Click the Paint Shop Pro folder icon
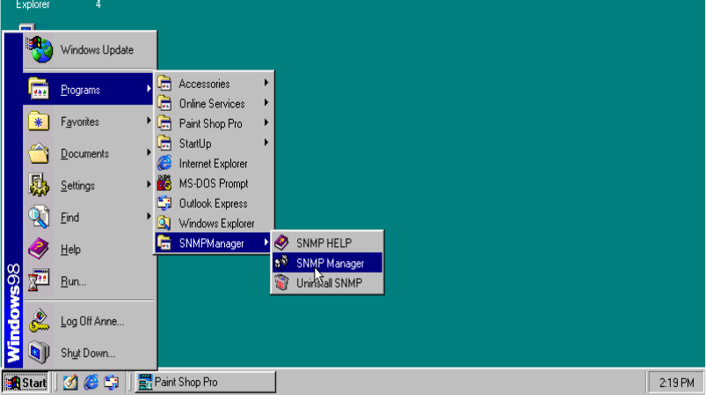706x395 pixels. coord(164,123)
